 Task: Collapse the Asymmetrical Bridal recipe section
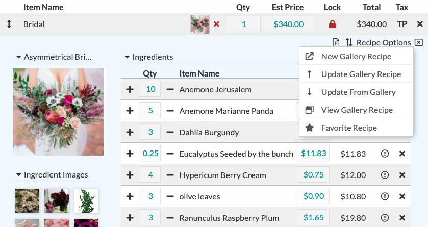(19, 57)
